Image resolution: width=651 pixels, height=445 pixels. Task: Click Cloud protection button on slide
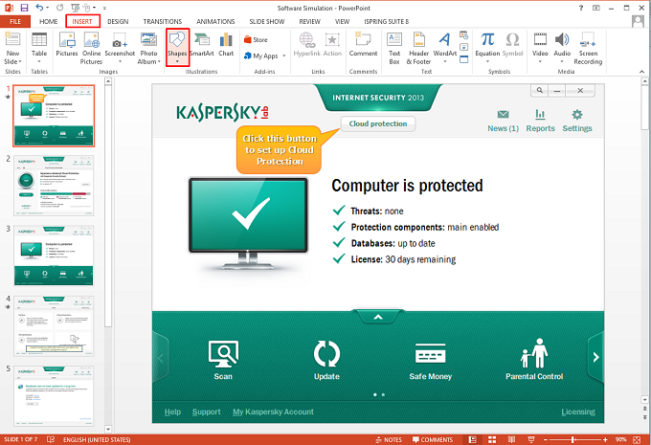click(x=378, y=123)
